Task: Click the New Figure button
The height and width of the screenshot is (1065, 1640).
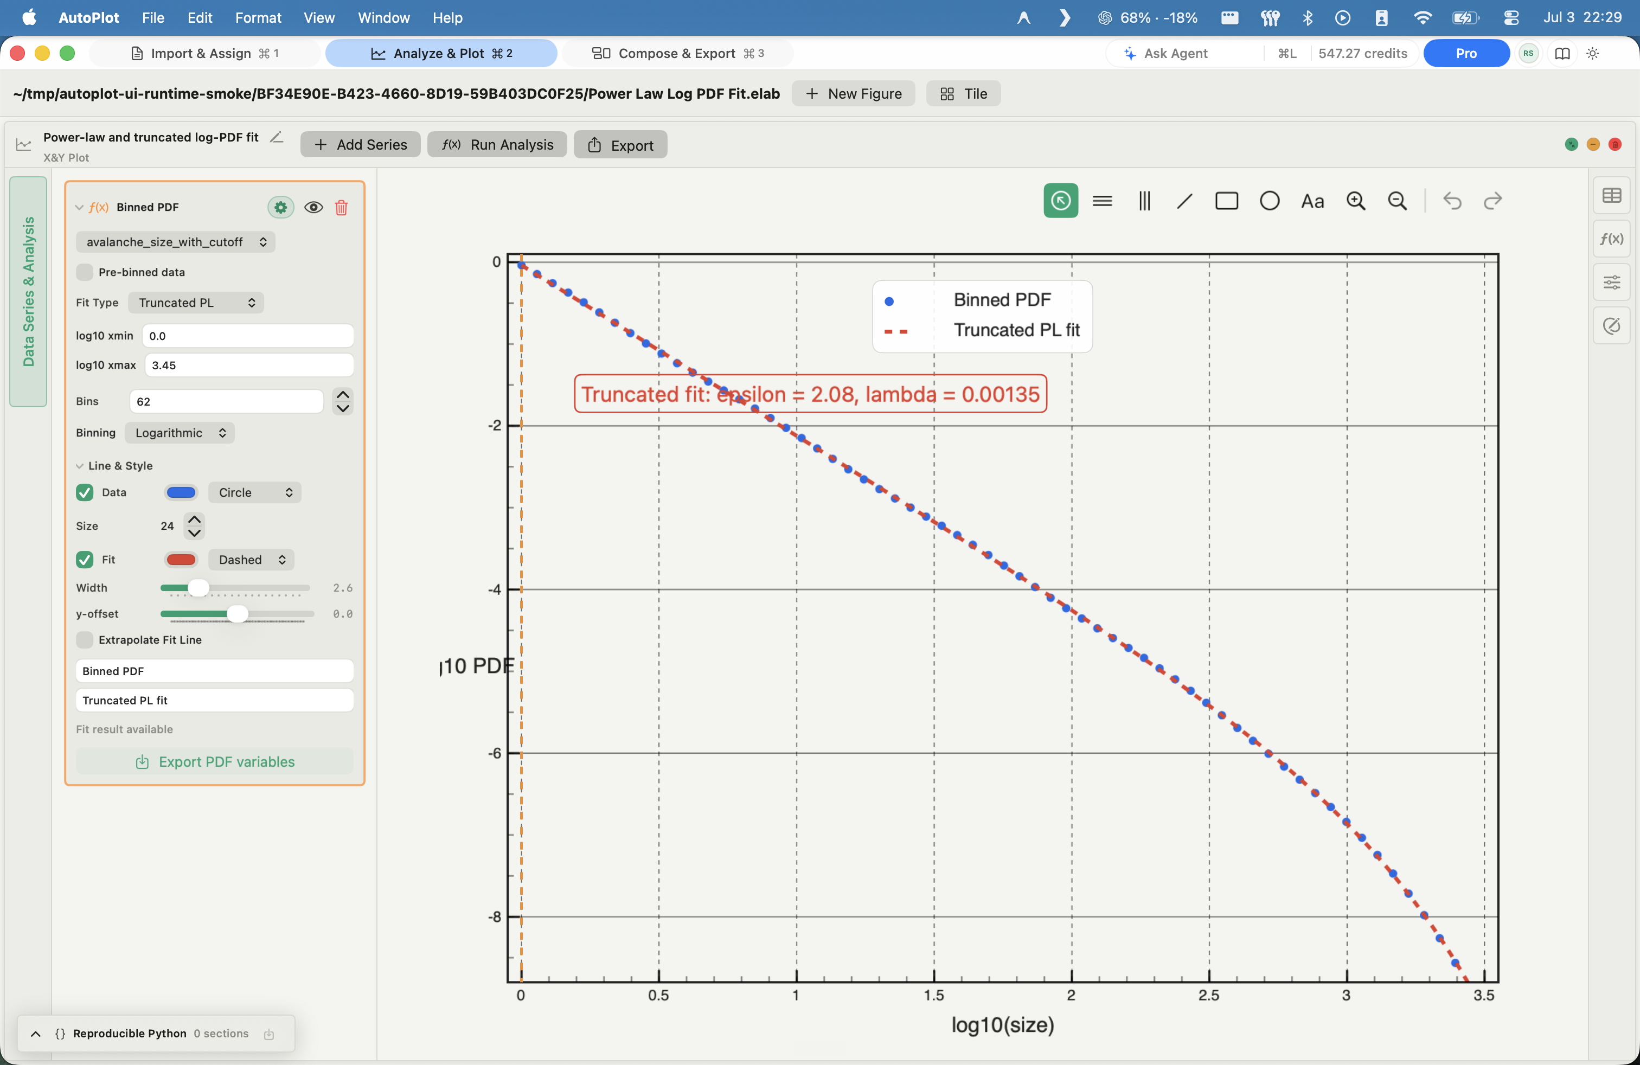Action: 853,94
